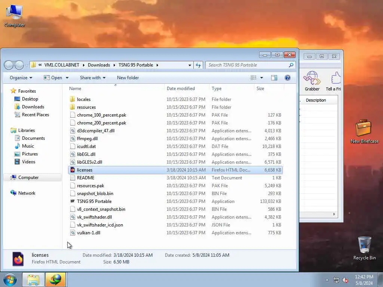Open Videos library
This screenshot has width=383, height=287.
(28, 161)
